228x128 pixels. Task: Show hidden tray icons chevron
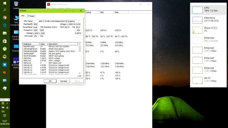pyautogui.click(x=7, y=103)
